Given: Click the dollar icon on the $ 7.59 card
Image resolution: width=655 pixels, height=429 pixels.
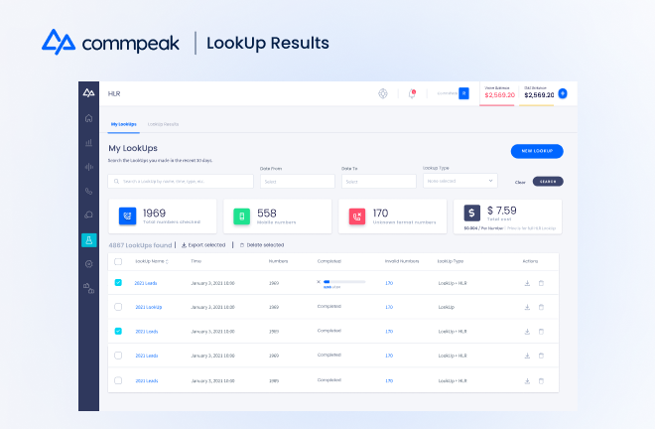Looking at the screenshot, I should (471, 213).
